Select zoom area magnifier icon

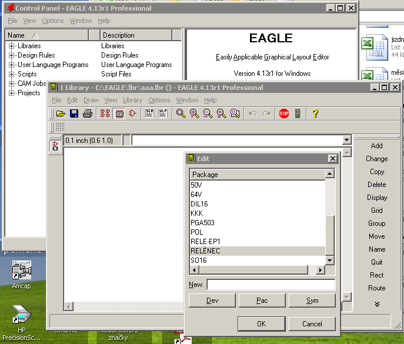click(x=235, y=113)
